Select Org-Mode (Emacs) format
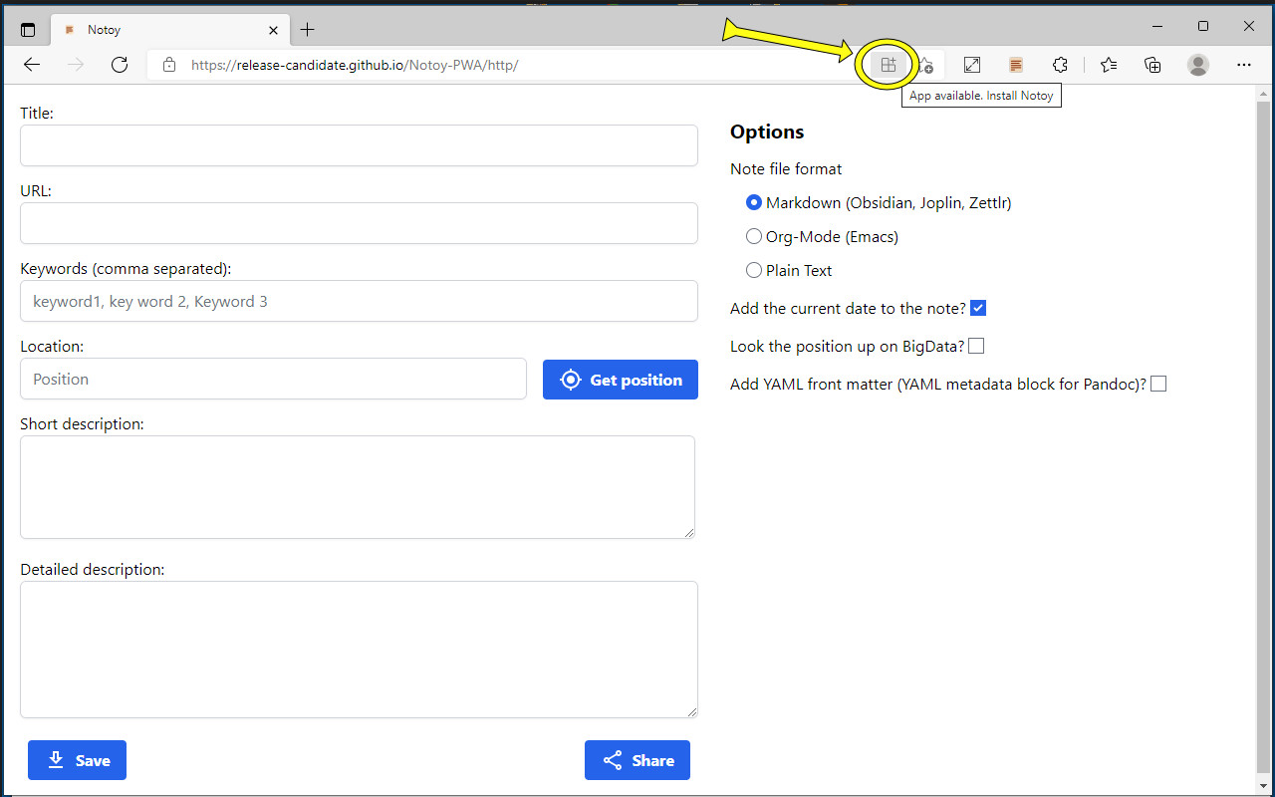Viewport: 1275px width, 797px height. 754,236
